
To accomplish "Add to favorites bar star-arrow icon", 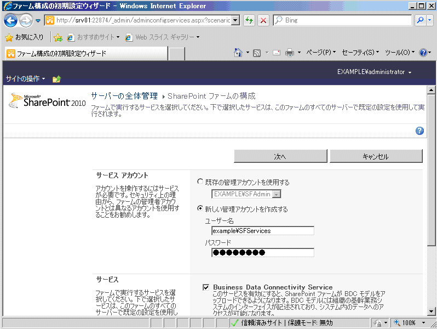I will (x=58, y=37).
